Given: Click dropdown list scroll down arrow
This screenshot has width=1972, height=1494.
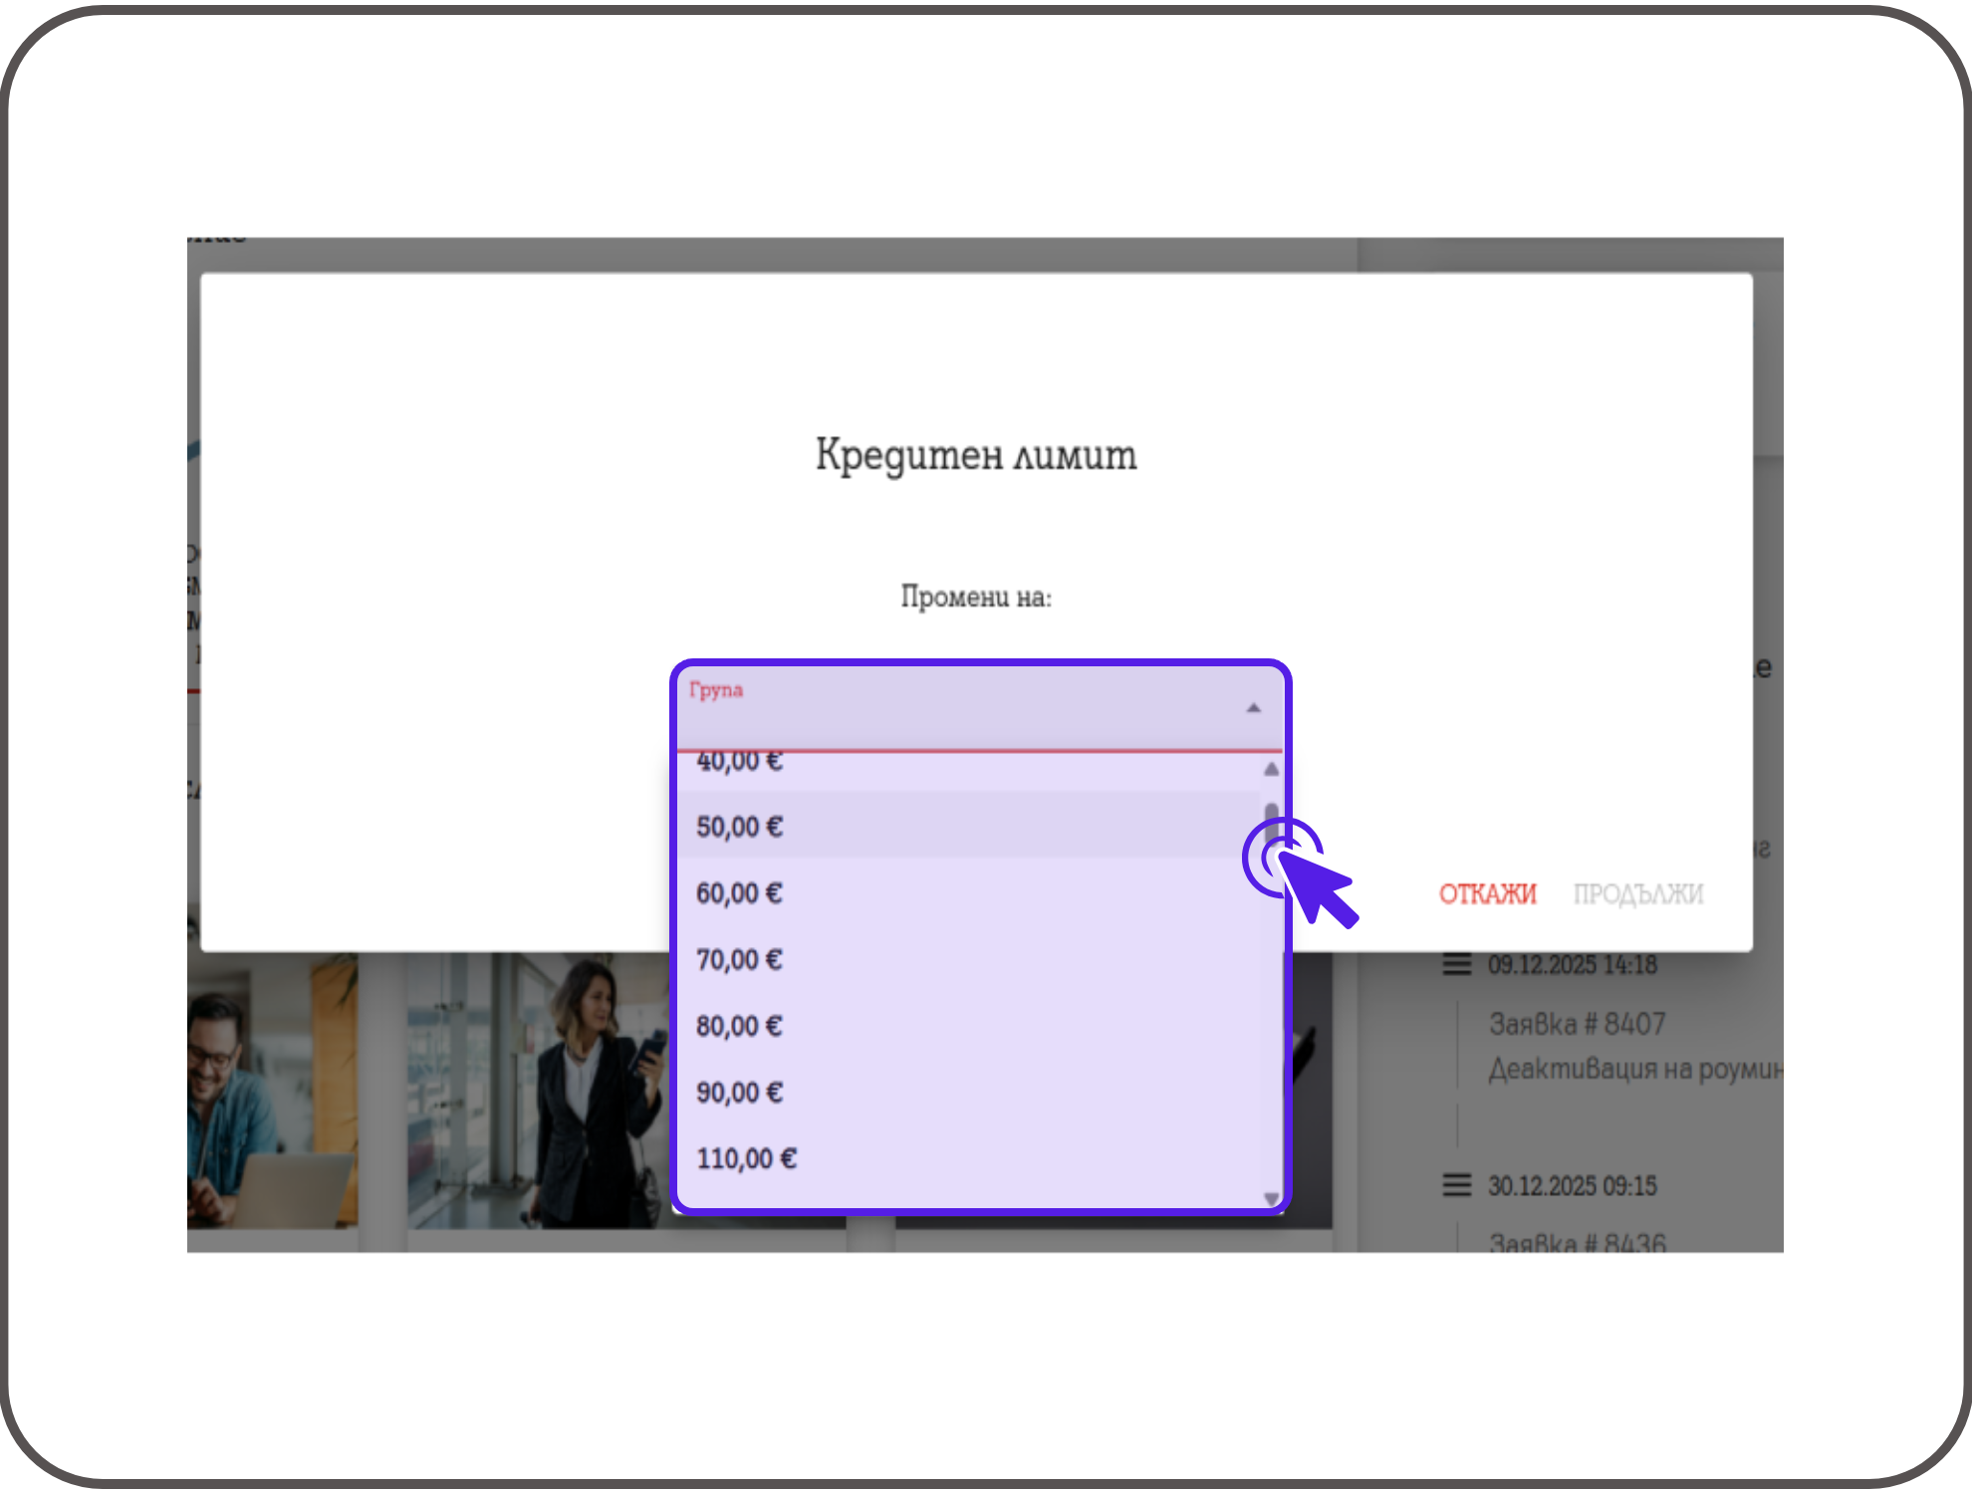Looking at the screenshot, I should click(1271, 1198).
